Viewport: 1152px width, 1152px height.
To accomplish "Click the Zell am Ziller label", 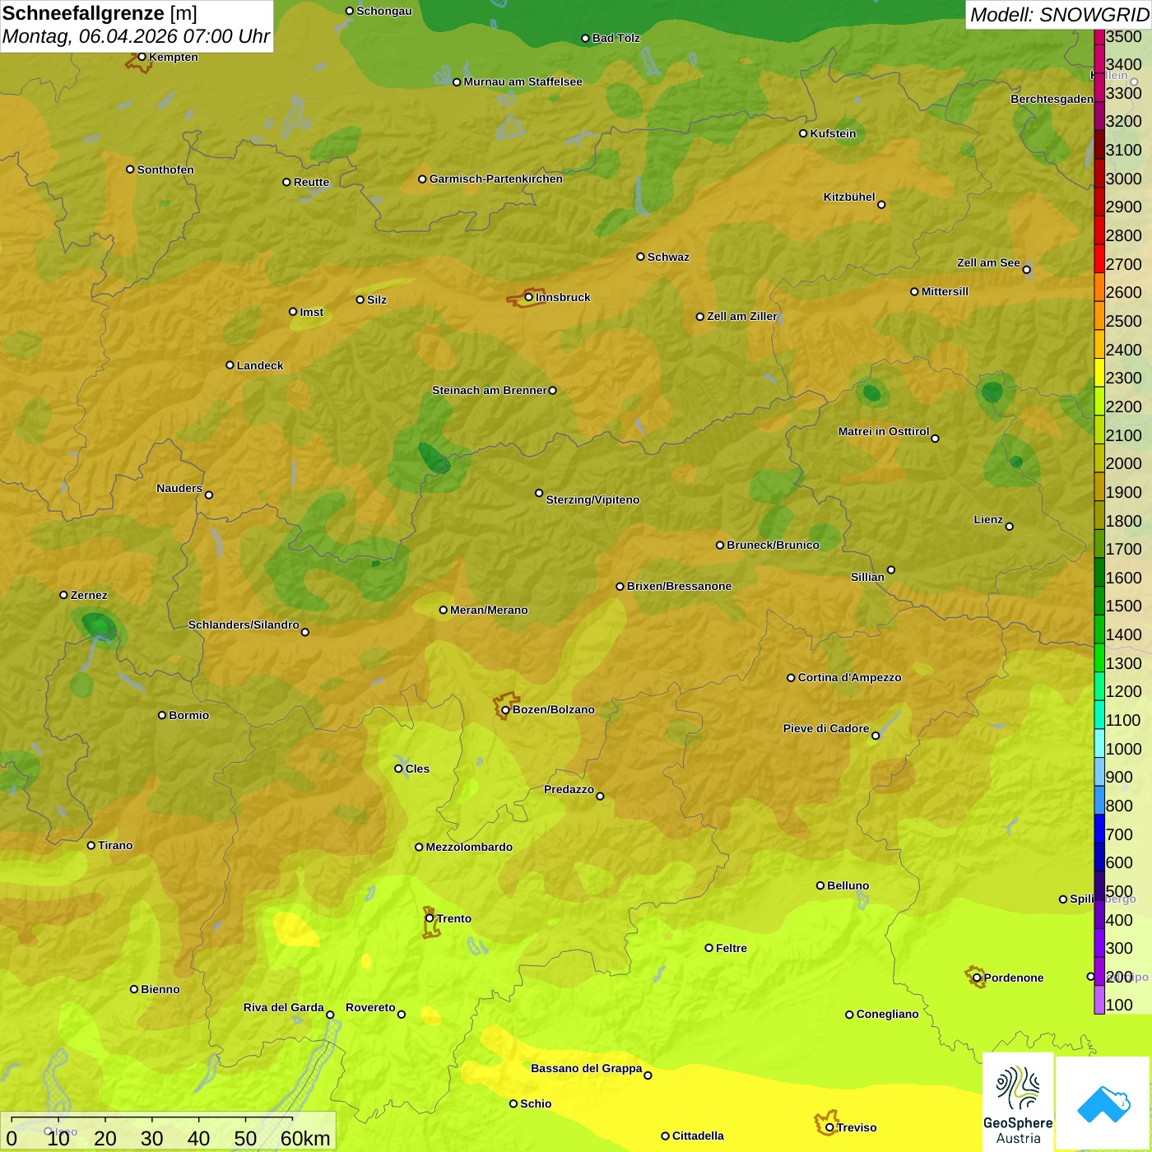I will click(742, 316).
